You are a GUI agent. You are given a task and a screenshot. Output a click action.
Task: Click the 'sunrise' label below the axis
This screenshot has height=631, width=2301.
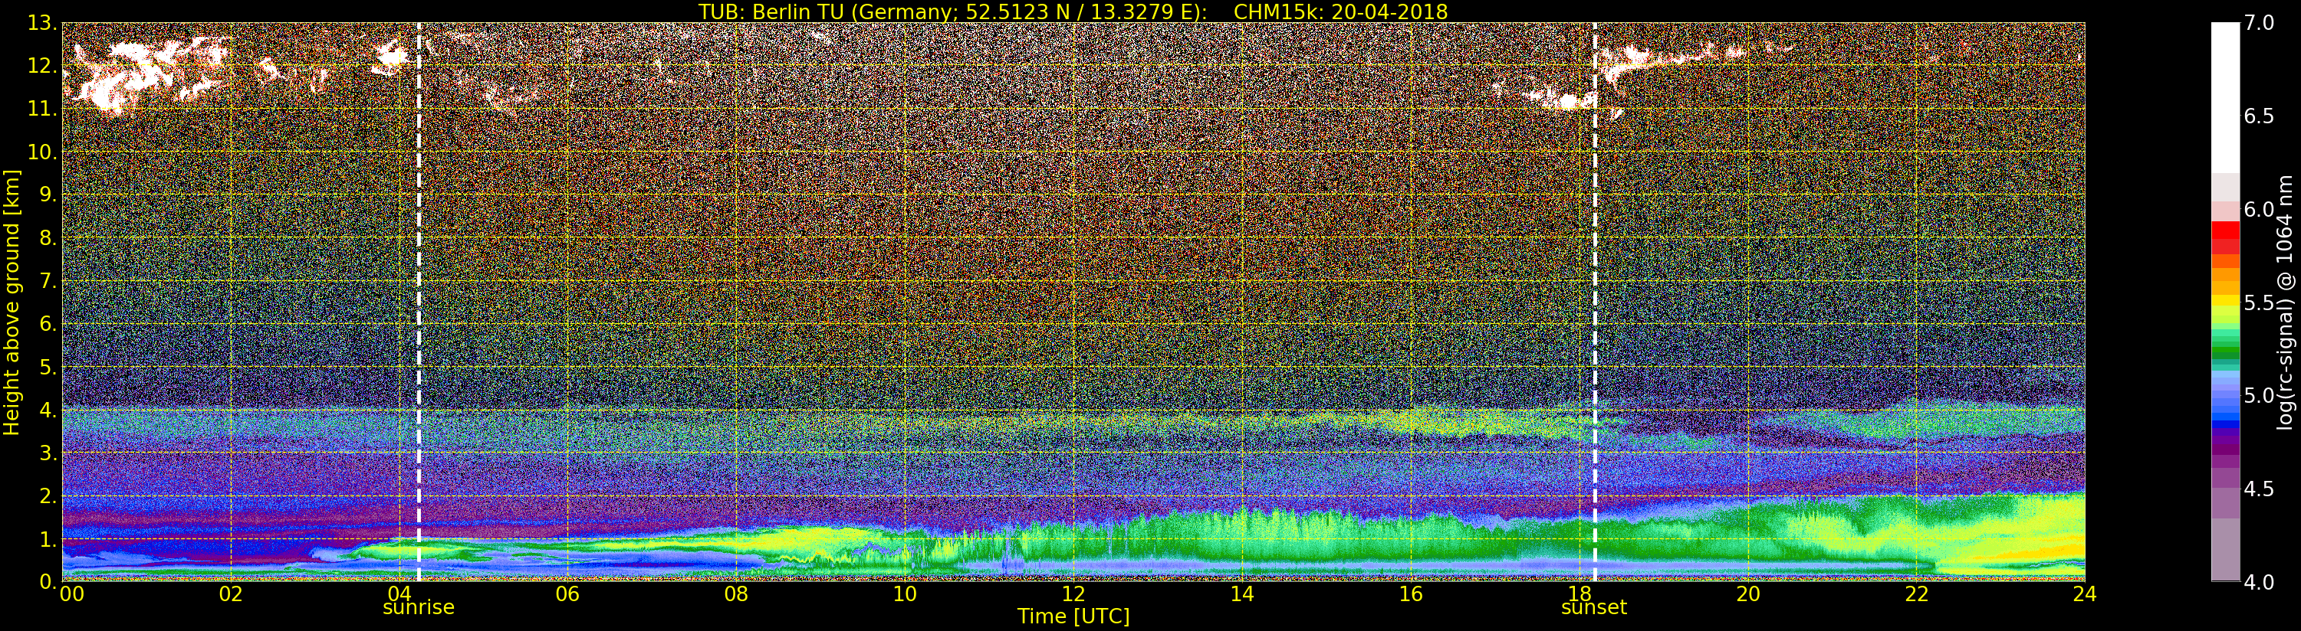[418, 608]
